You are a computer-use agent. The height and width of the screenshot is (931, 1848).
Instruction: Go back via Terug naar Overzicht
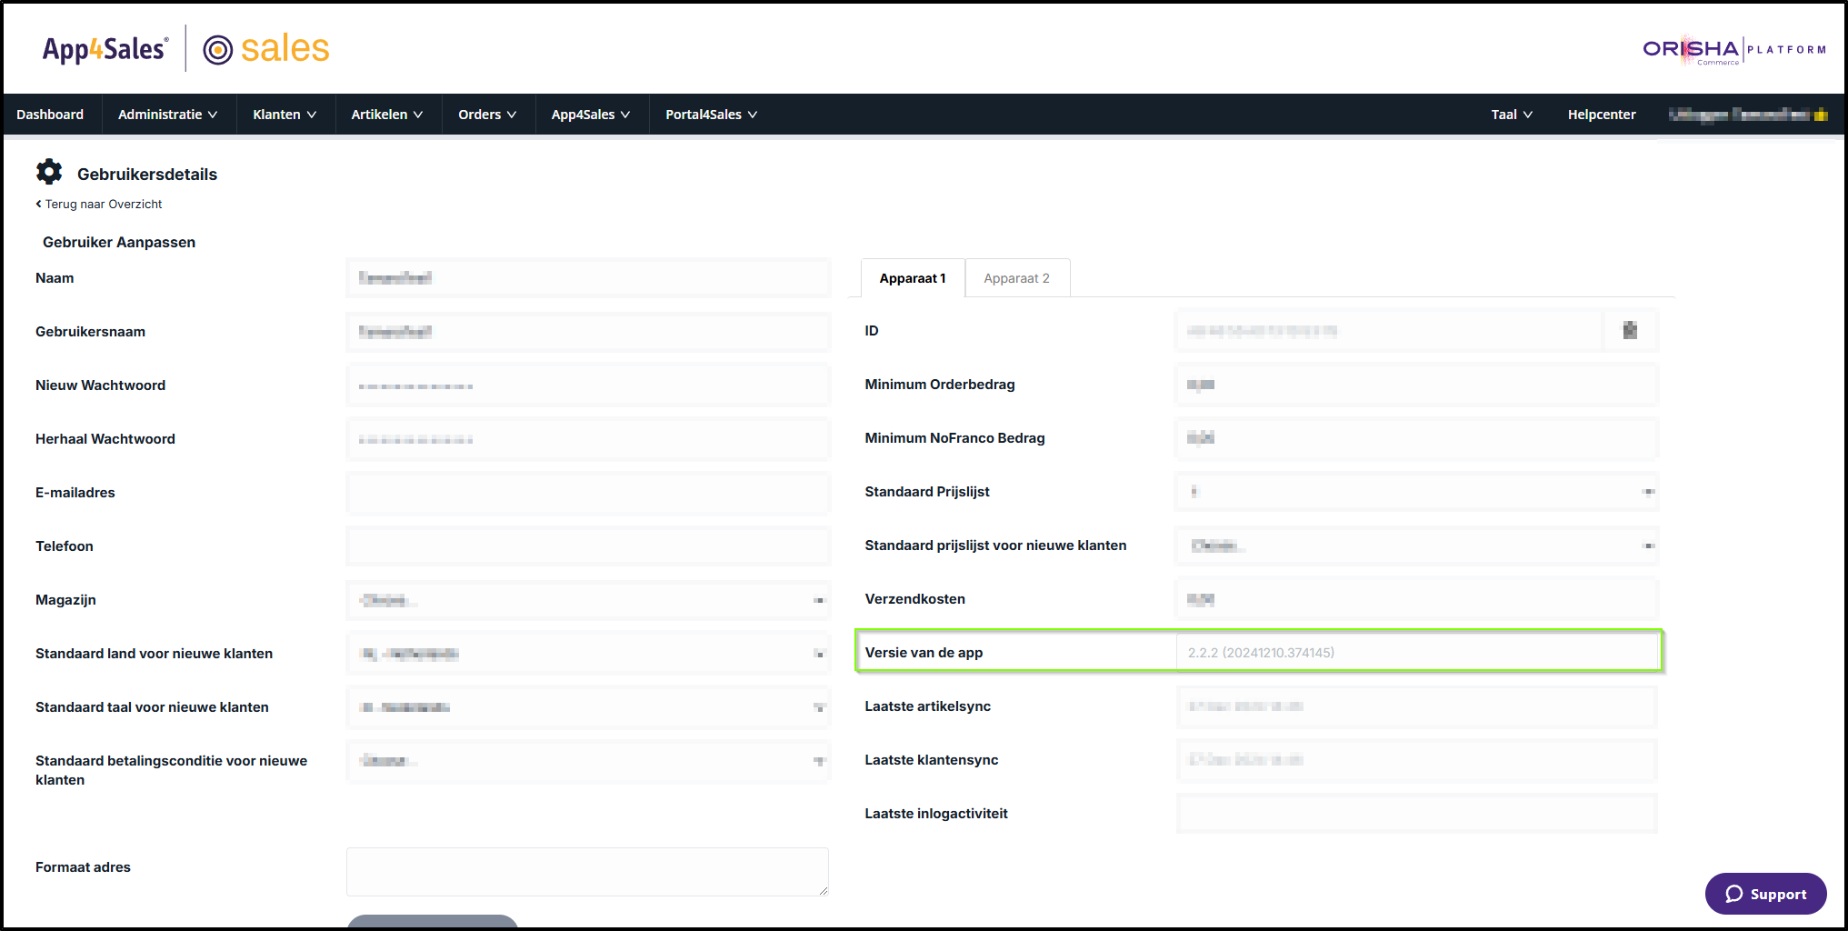pyautogui.click(x=99, y=204)
